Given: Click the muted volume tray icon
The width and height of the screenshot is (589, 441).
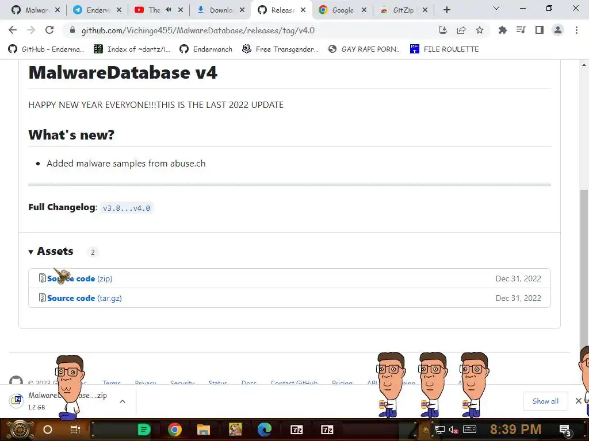Looking at the screenshot, I should click(x=453, y=430).
